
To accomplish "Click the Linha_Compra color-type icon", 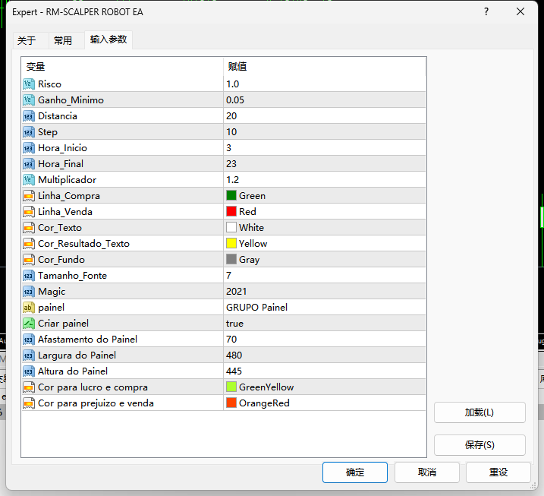I will 29,196.
